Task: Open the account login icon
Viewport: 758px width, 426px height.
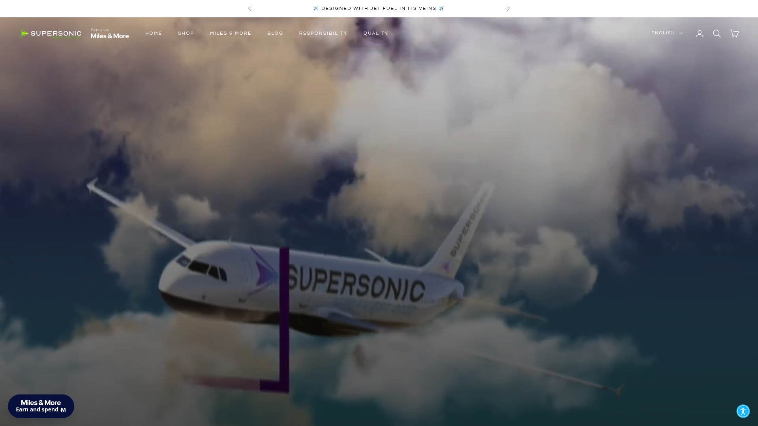Action: click(x=700, y=34)
